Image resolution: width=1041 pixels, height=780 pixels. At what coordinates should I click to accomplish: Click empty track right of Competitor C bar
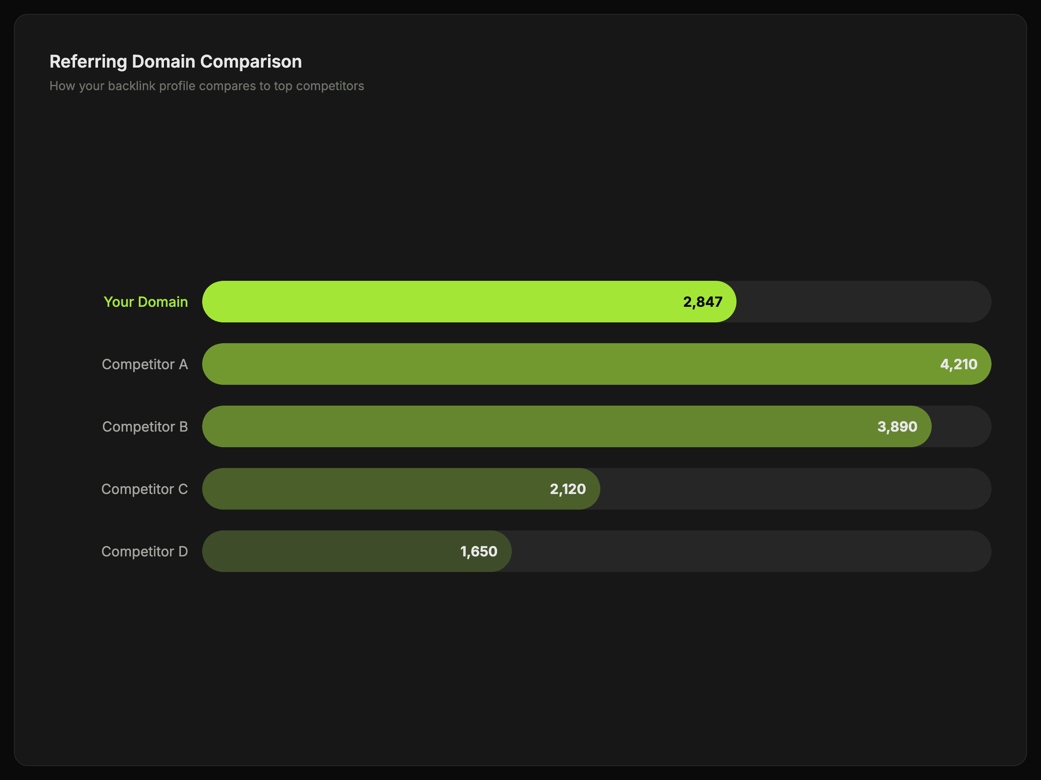coord(795,489)
